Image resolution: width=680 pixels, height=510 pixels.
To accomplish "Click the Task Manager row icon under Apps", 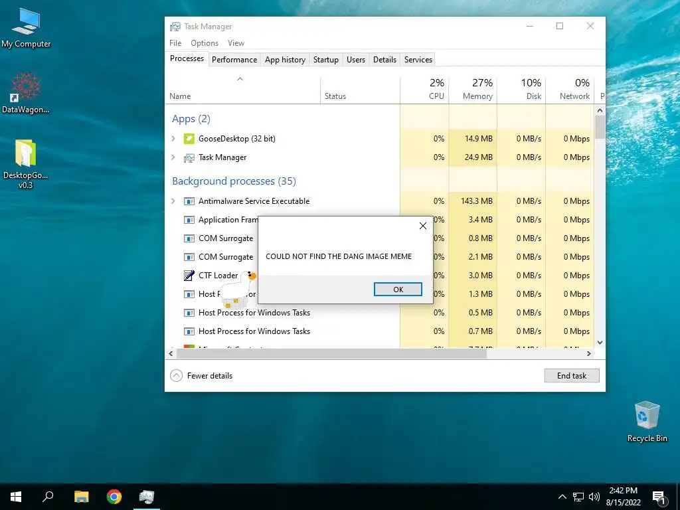I will click(x=189, y=157).
